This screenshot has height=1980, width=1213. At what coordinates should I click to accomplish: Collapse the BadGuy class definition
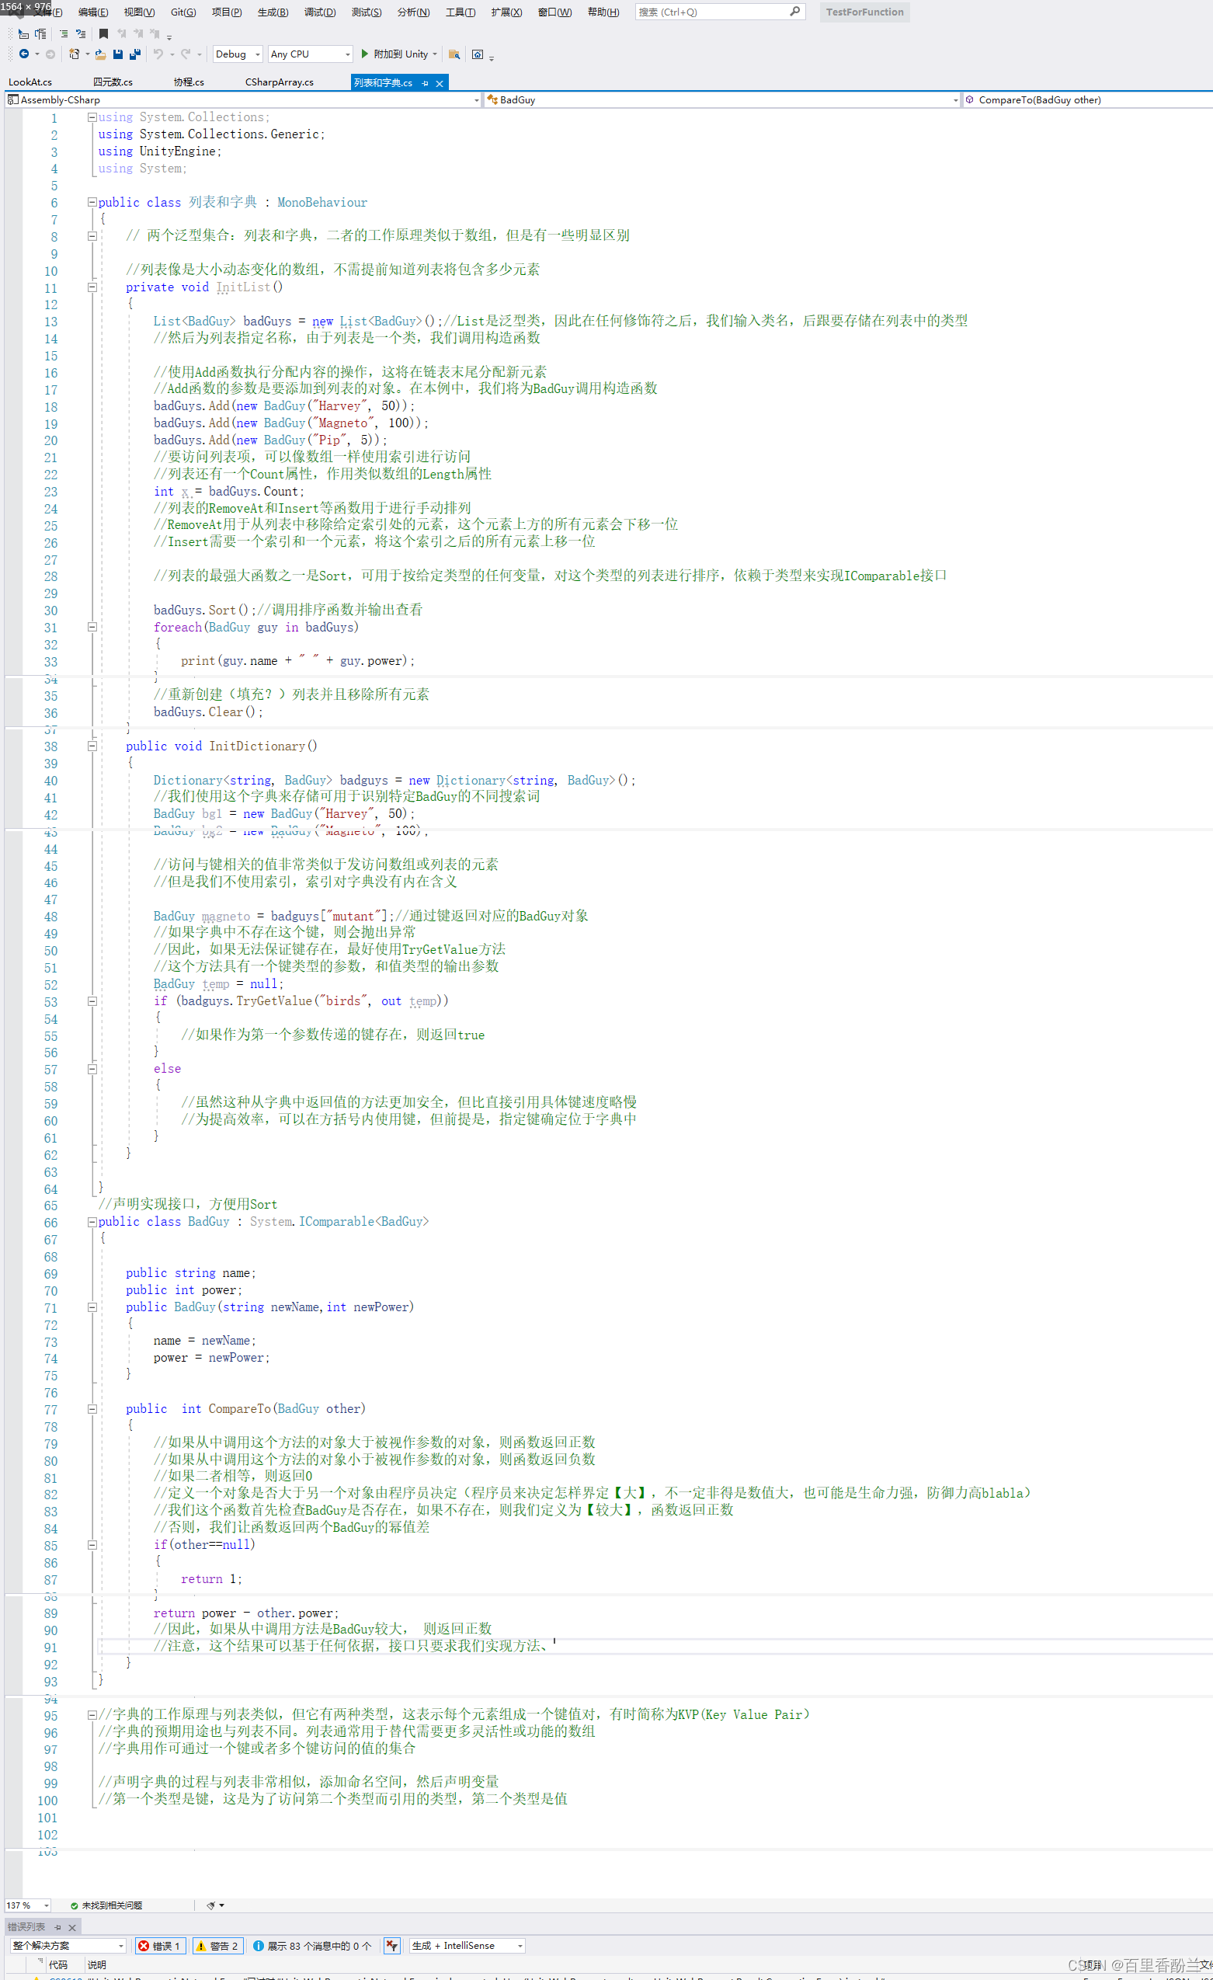click(92, 1221)
